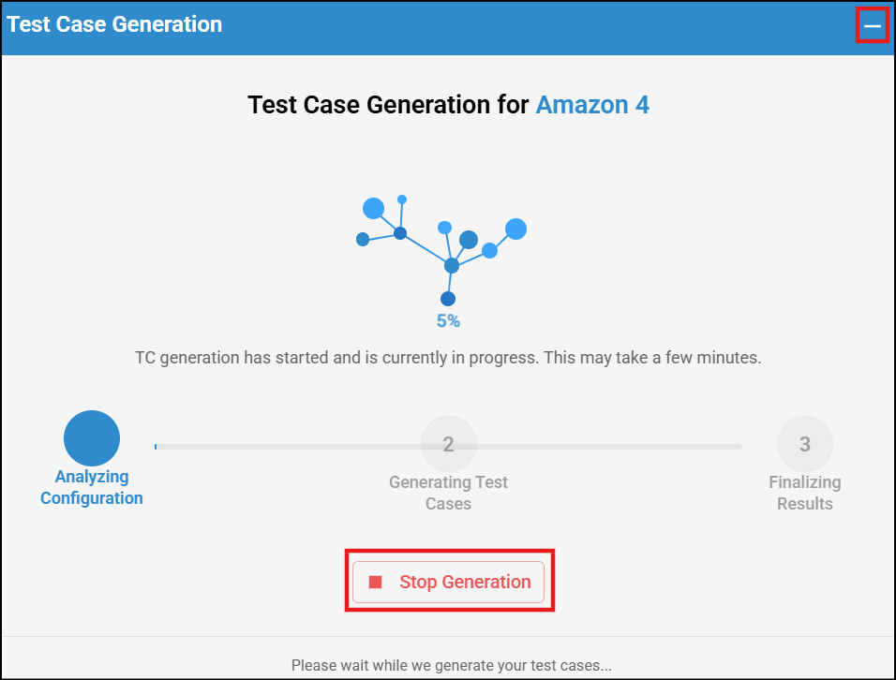Viewport: 896px width, 680px height.
Task: Click the step 2 circle
Action: click(x=448, y=444)
